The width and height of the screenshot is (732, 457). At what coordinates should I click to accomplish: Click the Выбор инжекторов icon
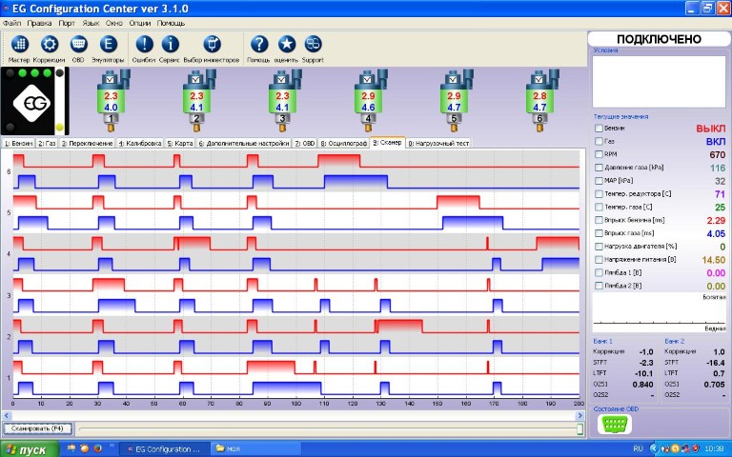click(x=213, y=44)
